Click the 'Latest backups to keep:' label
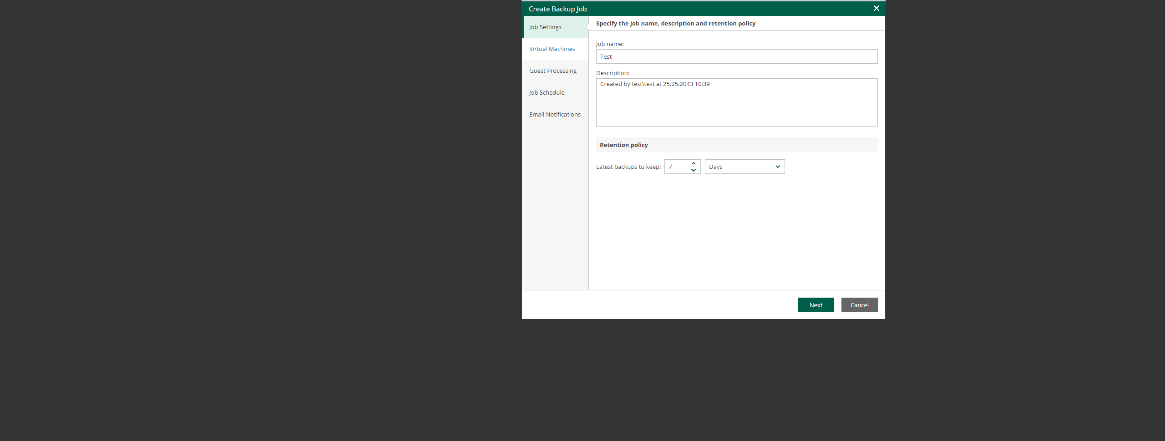Image resolution: width=1165 pixels, height=441 pixels. pyautogui.click(x=628, y=167)
